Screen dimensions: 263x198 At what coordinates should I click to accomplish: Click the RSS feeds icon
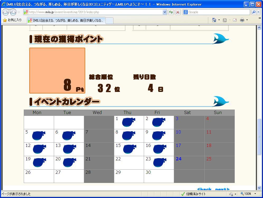tap(225, 20)
